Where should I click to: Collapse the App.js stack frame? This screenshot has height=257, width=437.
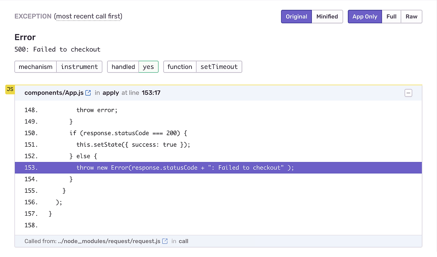point(408,93)
